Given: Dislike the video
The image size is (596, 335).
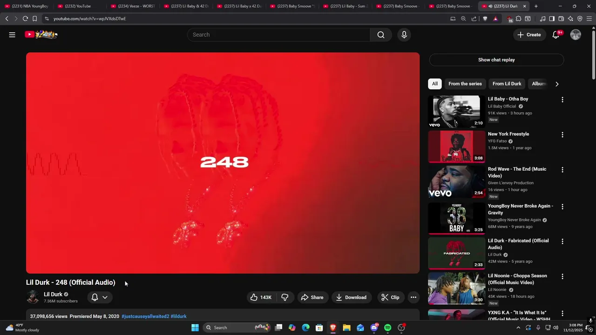Looking at the screenshot, I should [285, 297].
